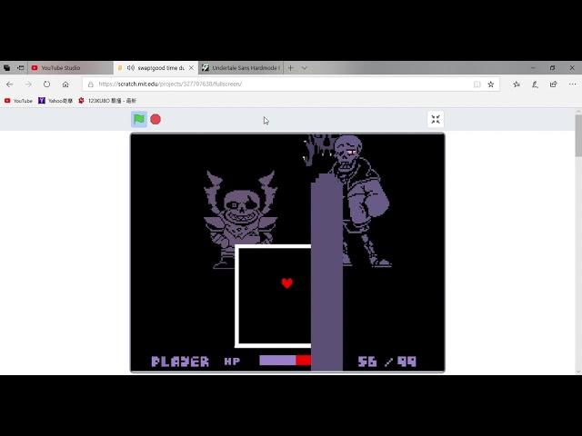The width and height of the screenshot is (582, 436).
Task: Click the 56 / 99 HP counter
Action: 387,362
